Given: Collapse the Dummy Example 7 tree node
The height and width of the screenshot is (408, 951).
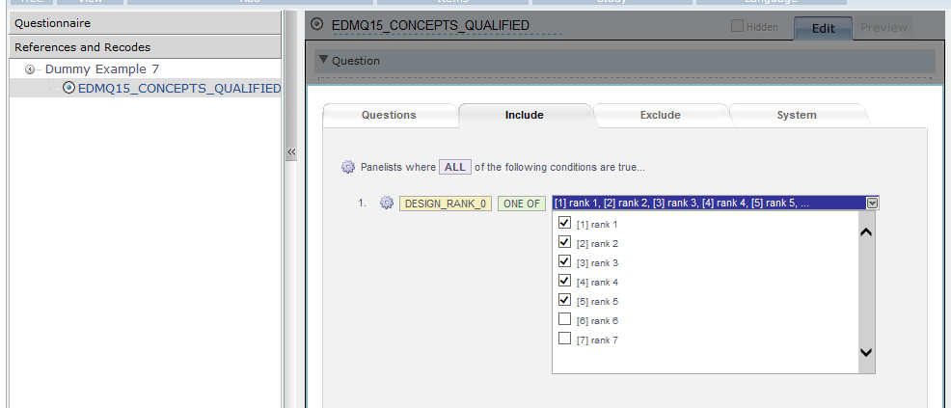Looking at the screenshot, I should click(30, 69).
